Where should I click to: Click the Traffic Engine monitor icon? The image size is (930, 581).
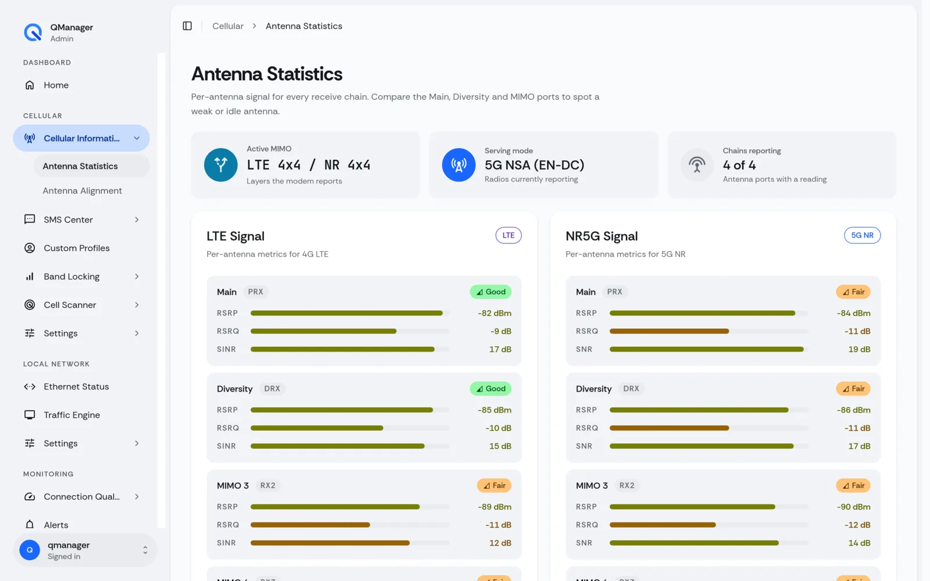[x=30, y=415]
